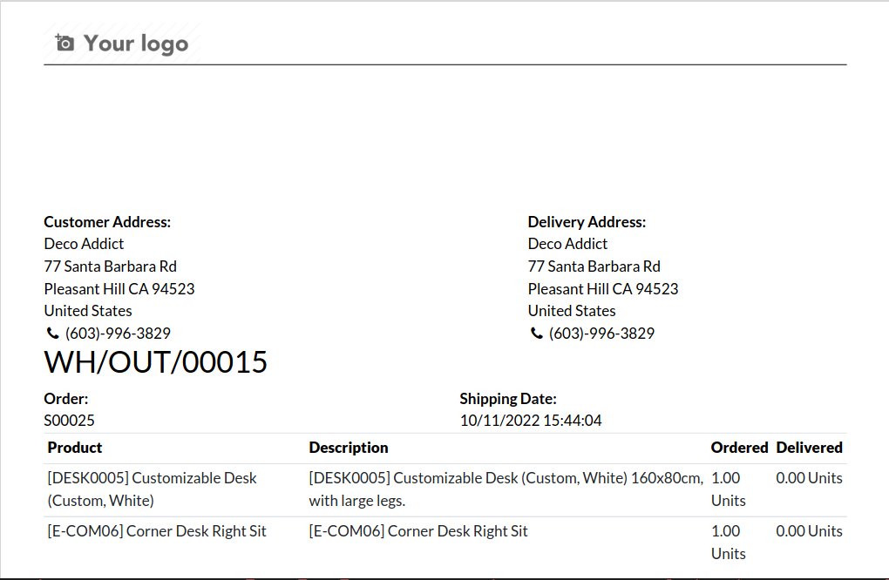Click the Product column header
Screen dimensions: 889x580
coord(75,448)
